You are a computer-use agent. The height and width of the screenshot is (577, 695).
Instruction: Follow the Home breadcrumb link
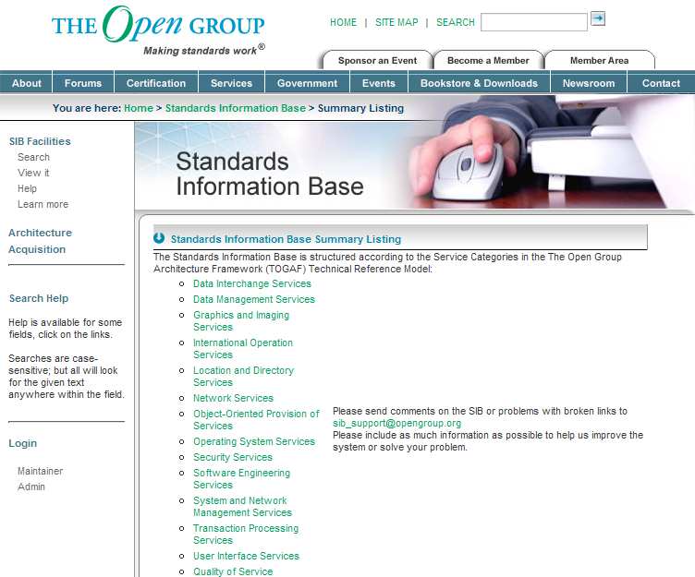tap(139, 108)
